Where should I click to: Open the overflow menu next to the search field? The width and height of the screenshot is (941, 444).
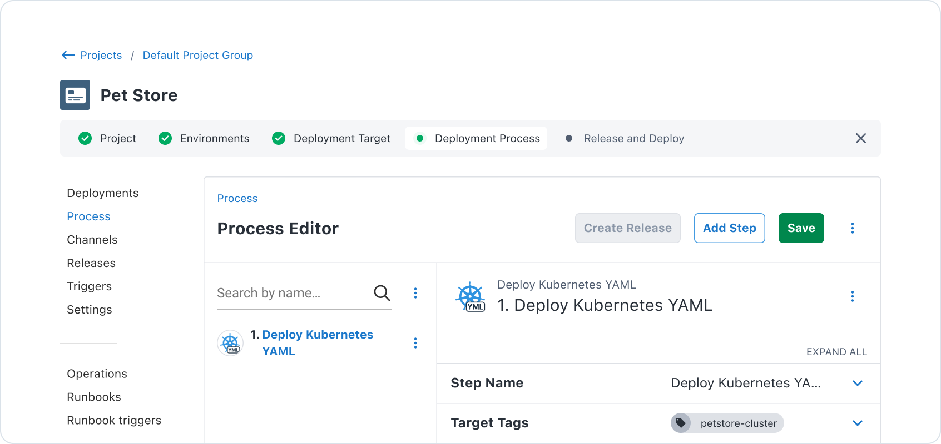tap(415, 293)
